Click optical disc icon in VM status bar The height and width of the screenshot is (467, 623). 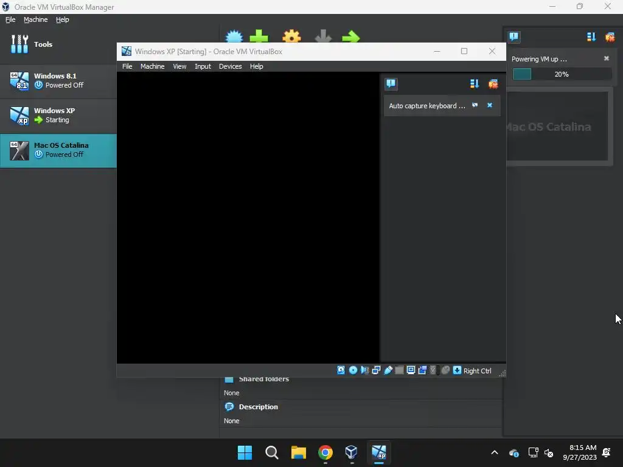pos(353,370)
